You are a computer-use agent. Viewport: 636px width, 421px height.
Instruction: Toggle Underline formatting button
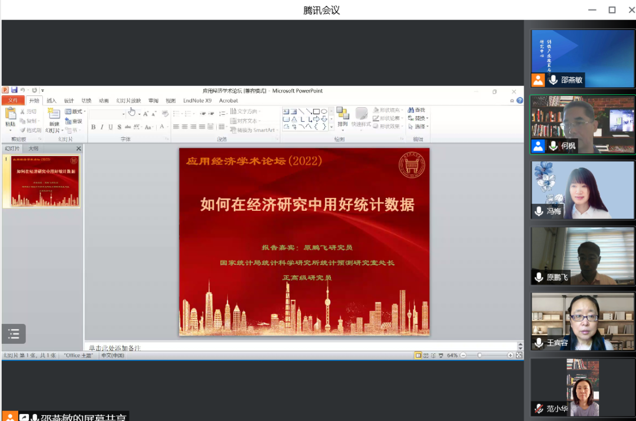click(x=110, y=127)
